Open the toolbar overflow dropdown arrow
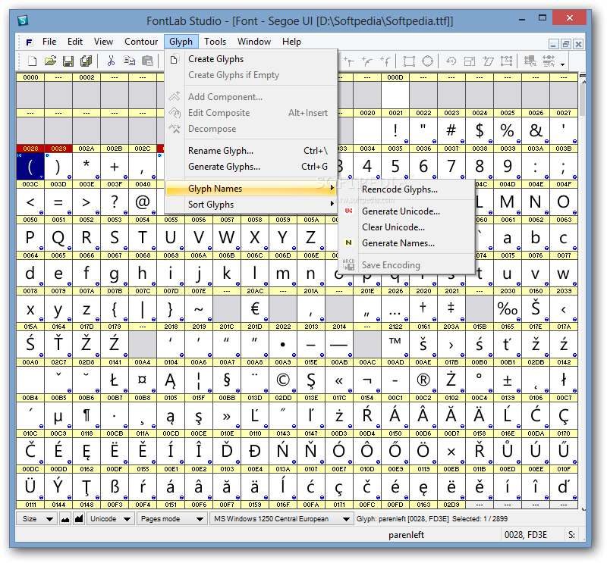This screenshot has width=607, height=563. coord(562,64)
